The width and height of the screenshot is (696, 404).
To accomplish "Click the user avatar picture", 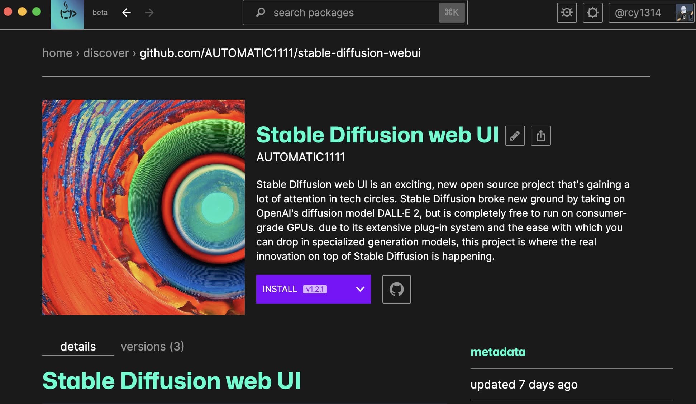I will (684, 13).
